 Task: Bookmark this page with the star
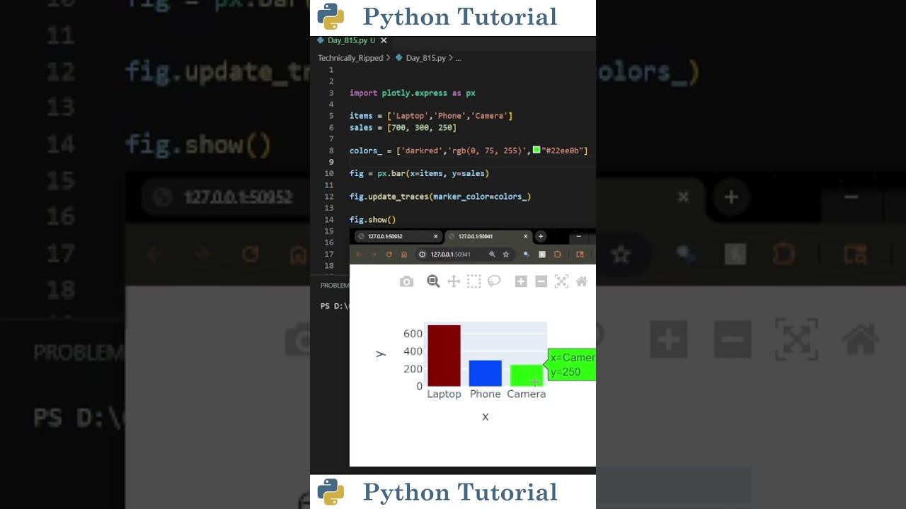point(505,255)
